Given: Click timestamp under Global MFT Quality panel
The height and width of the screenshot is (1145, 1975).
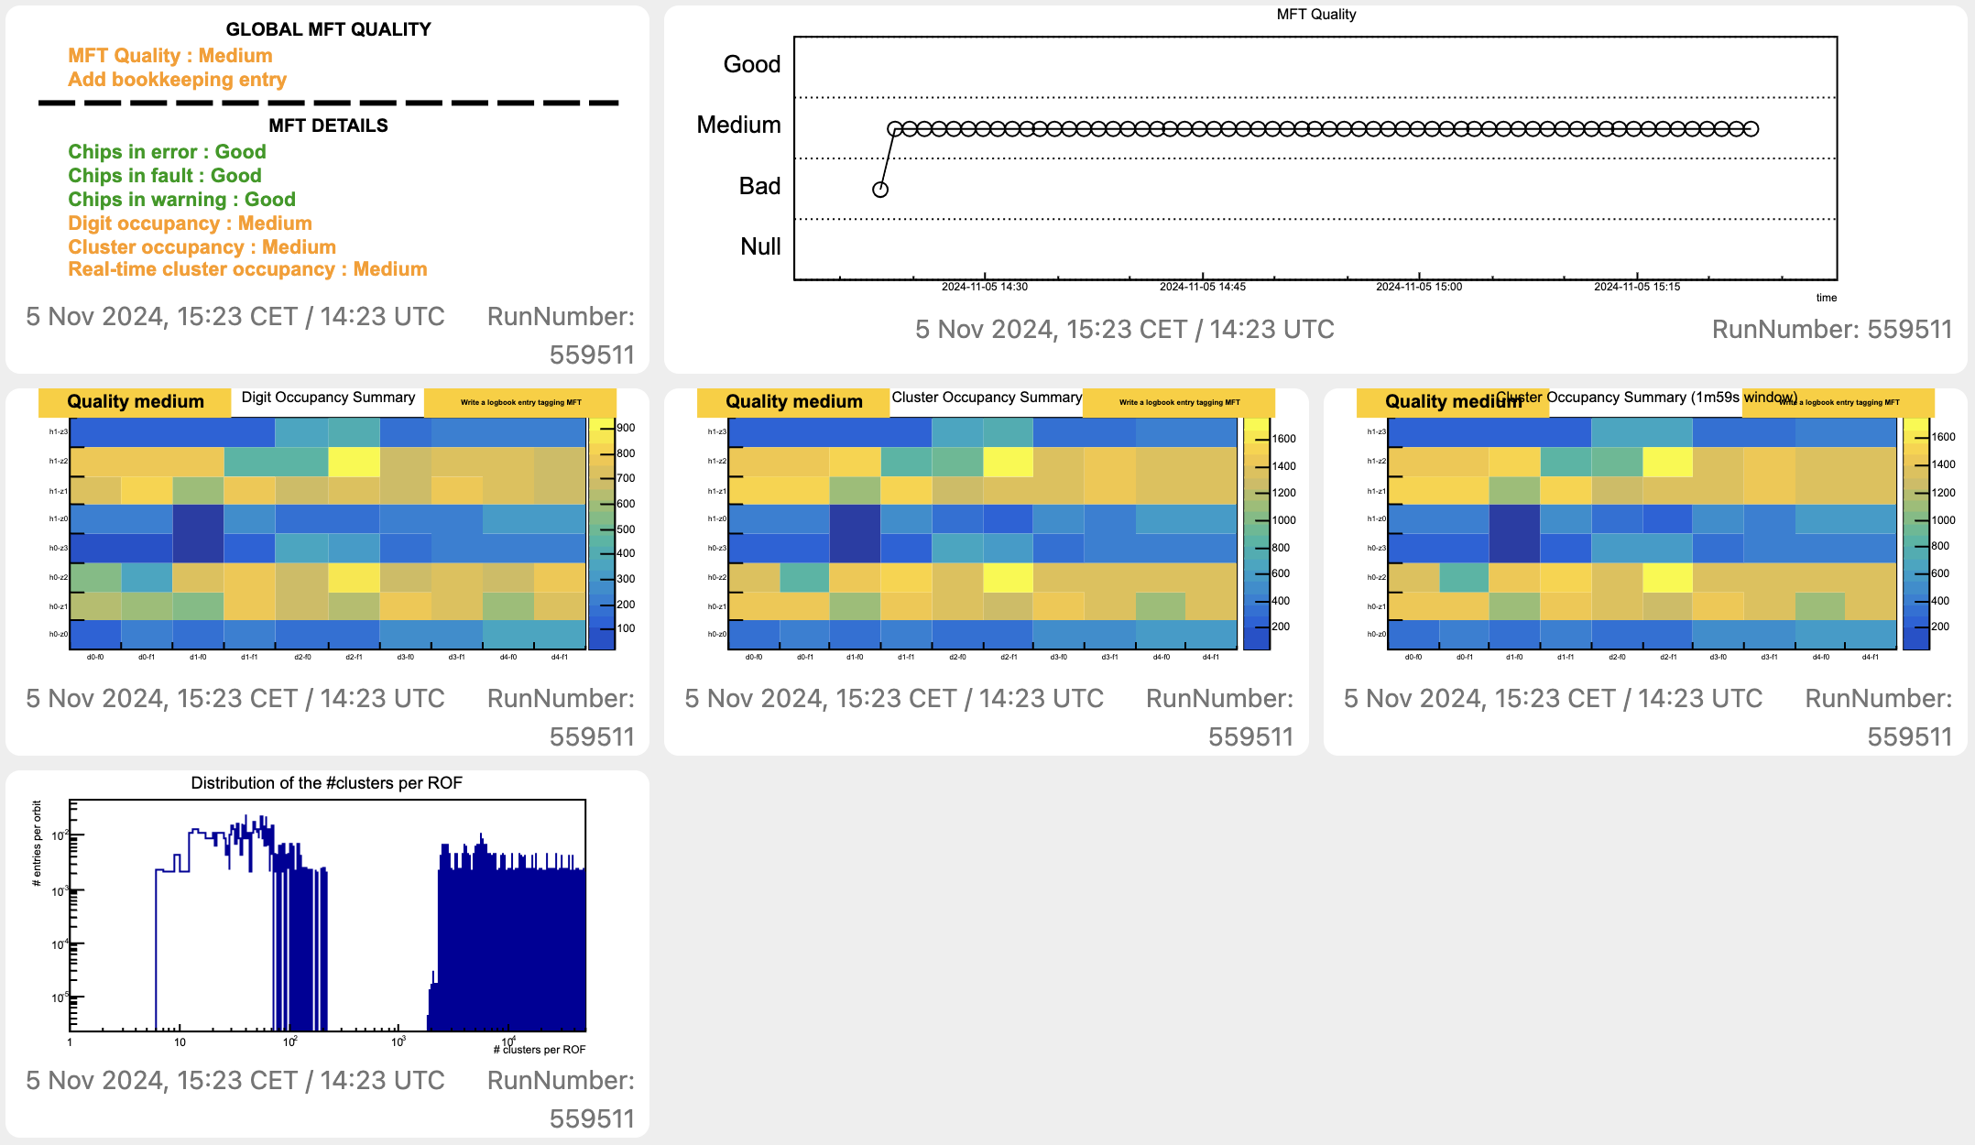Looking at the screenshot, I should [x=235, y=317].
